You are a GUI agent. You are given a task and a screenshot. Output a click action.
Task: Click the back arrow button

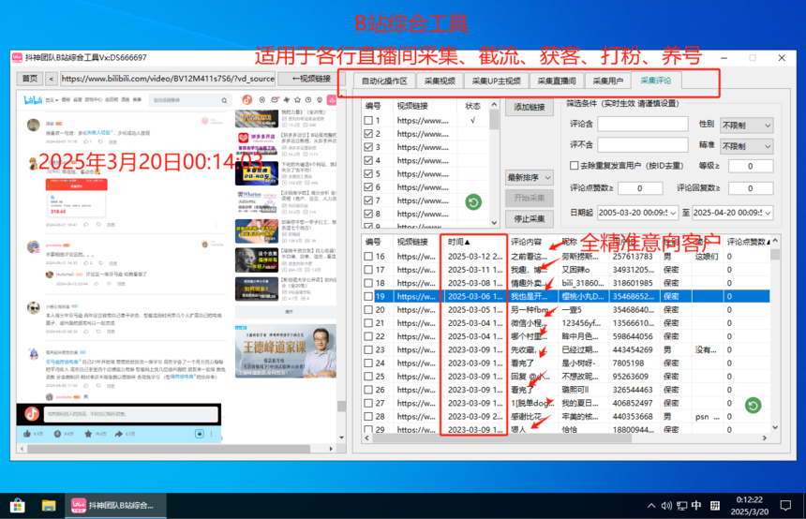click(51, 79)
